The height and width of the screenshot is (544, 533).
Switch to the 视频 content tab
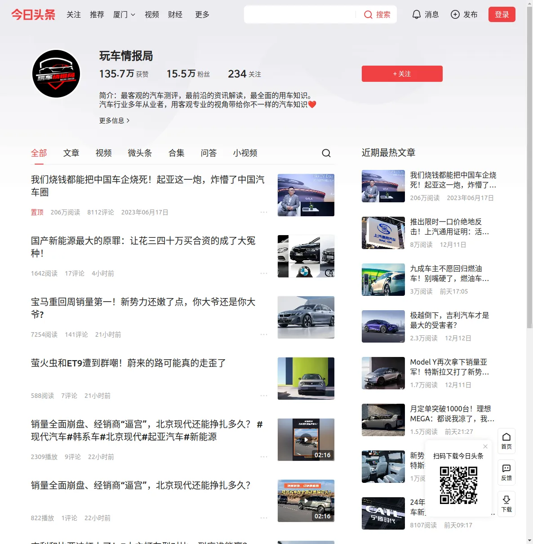[x=103, y=153]
